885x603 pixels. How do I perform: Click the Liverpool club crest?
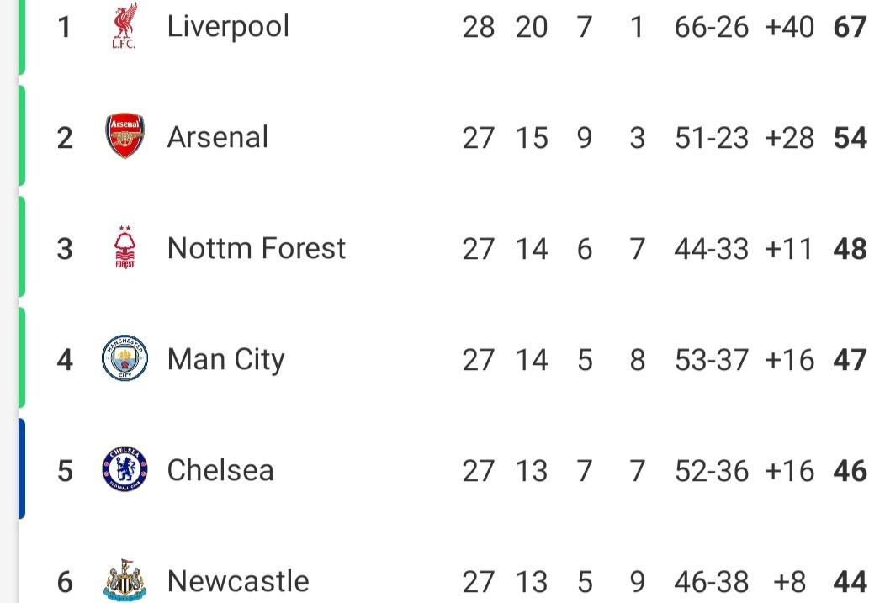point(125,26)
